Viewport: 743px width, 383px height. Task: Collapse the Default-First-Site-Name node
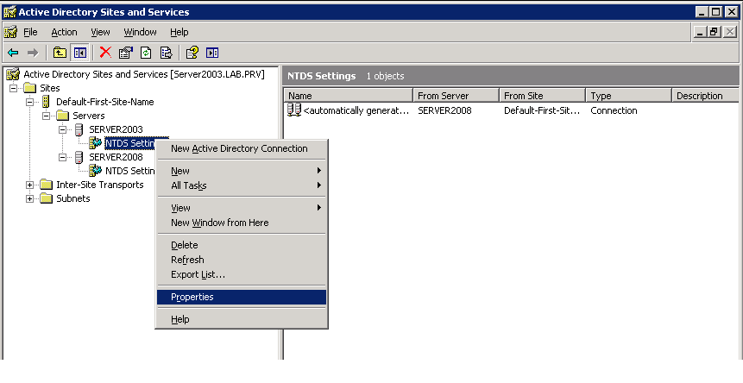tap(29, 102)
